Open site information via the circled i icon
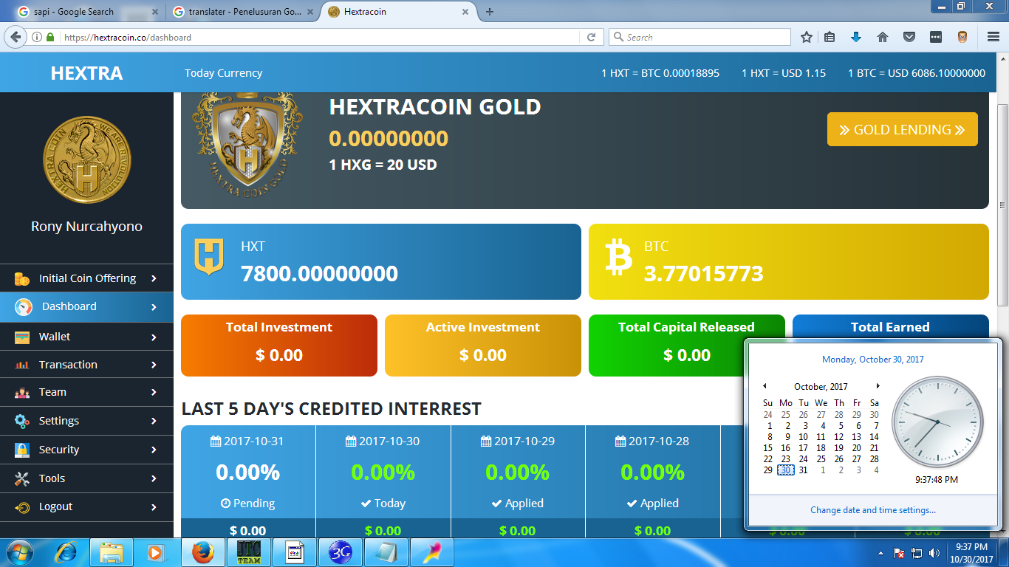Viewport: 1009px width, 567px height. pos(37,37)
